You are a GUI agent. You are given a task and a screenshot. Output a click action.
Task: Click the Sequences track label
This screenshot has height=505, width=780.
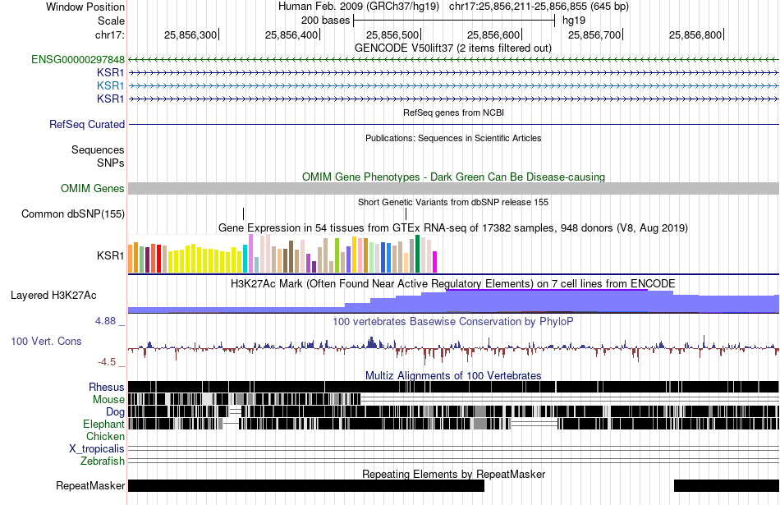98,149
